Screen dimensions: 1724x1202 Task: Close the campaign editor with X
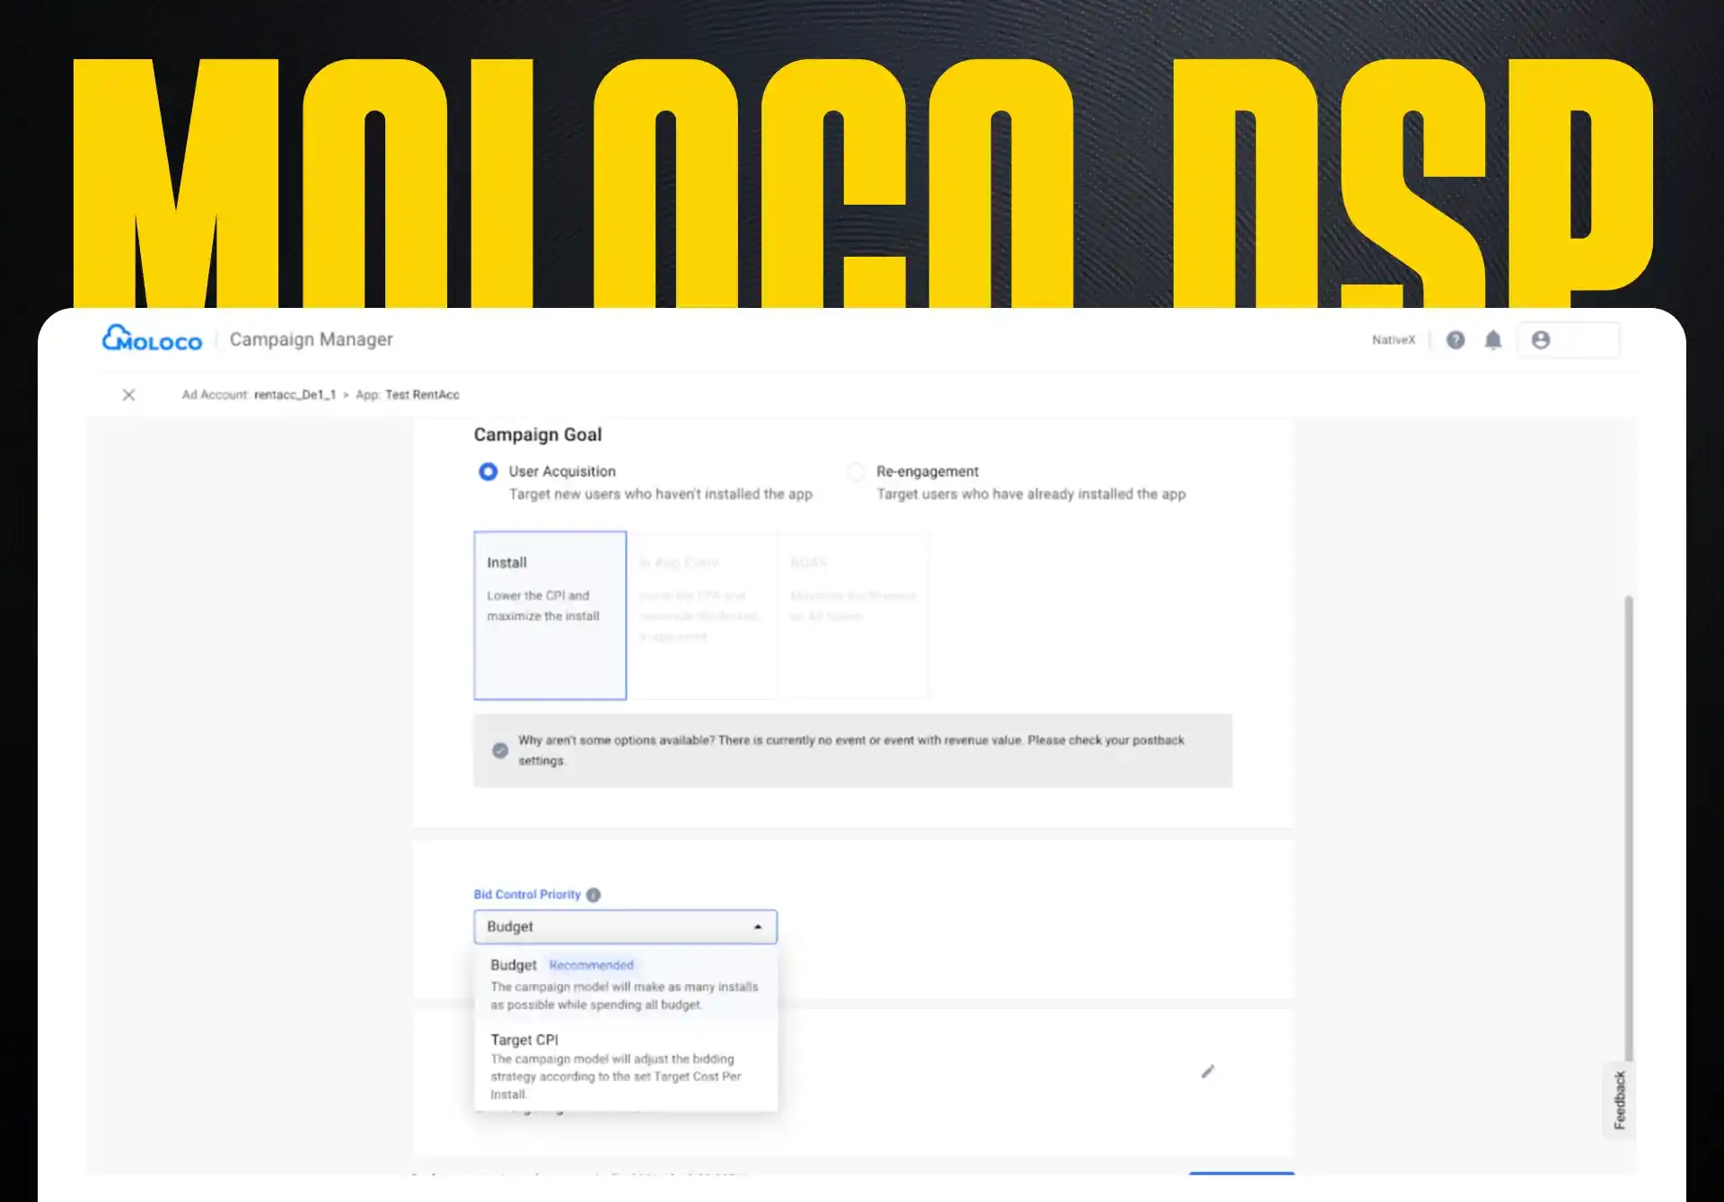click(128, 394)
